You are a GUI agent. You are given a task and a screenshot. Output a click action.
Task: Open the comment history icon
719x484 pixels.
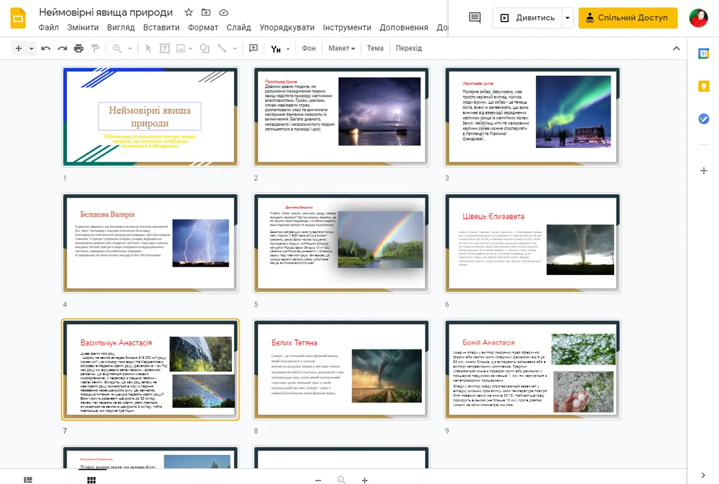point(475,18)
